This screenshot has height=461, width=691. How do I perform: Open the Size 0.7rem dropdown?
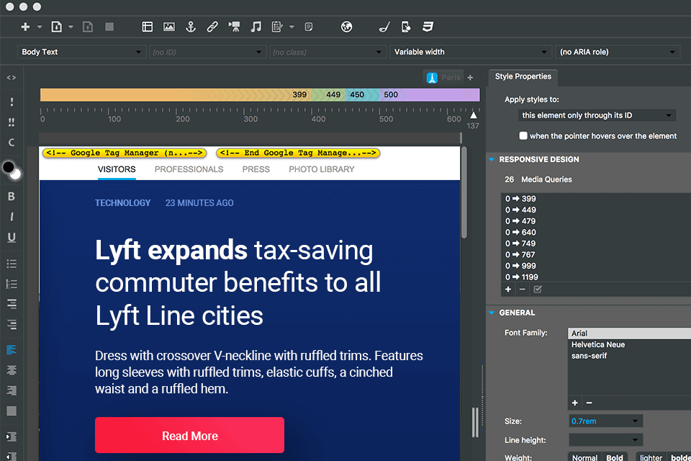(x=606, y=421)
